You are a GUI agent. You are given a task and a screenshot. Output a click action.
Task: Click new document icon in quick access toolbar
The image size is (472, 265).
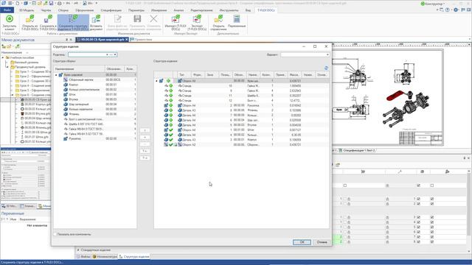[x=18, y=3]
